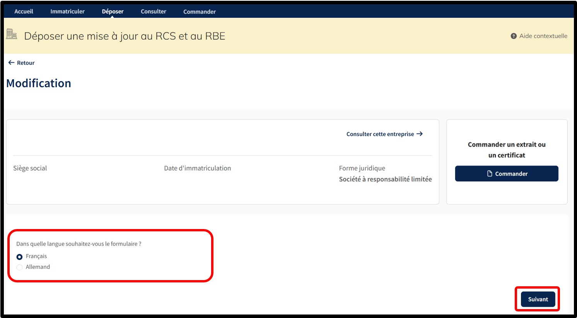
Task: Open the Accueil menu item
Action: coord(24,11)
